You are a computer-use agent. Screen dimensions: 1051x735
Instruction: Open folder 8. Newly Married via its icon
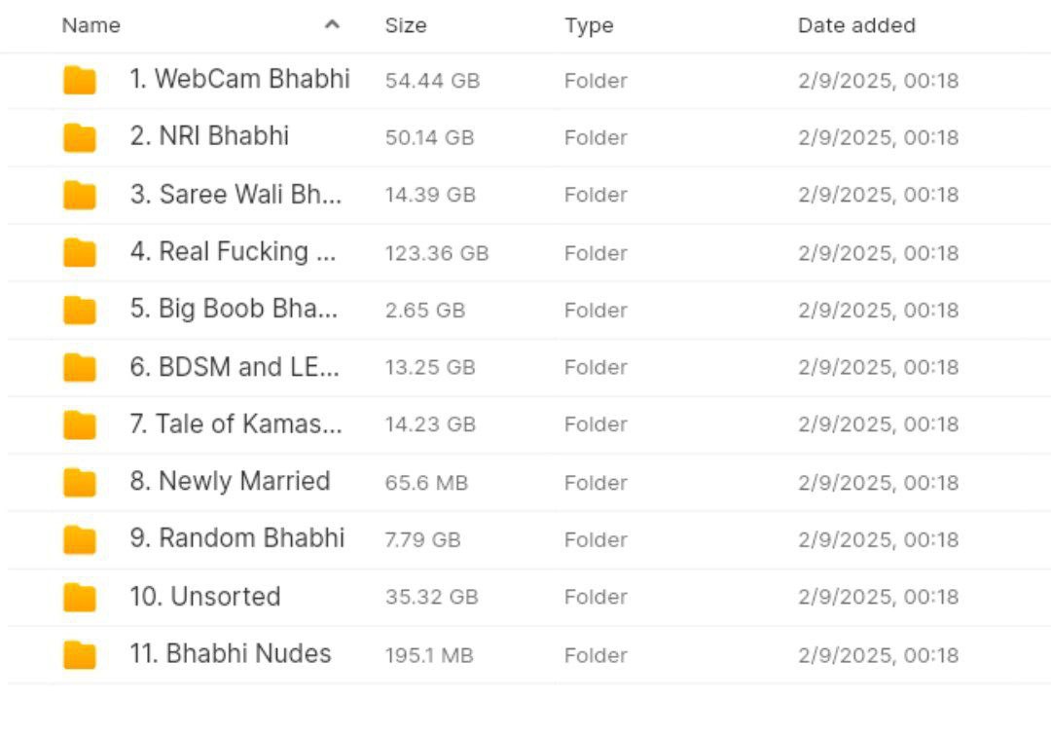79,482
